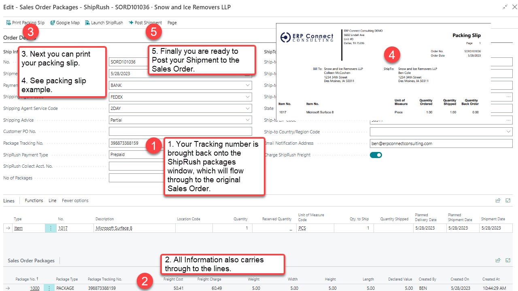Click the Customer PO No. input field
Viewport: 518px width, 291px height.
tap(180, 132)
